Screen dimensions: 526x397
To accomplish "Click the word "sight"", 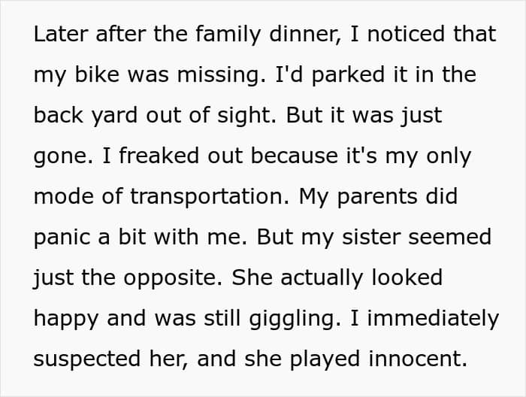I will pyautogui.click(x=244, y=117).
